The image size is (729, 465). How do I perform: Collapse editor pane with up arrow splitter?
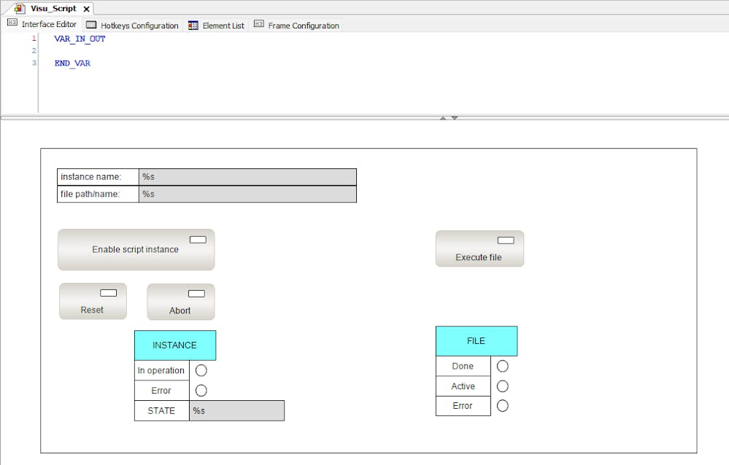click(x=443, y=118)
